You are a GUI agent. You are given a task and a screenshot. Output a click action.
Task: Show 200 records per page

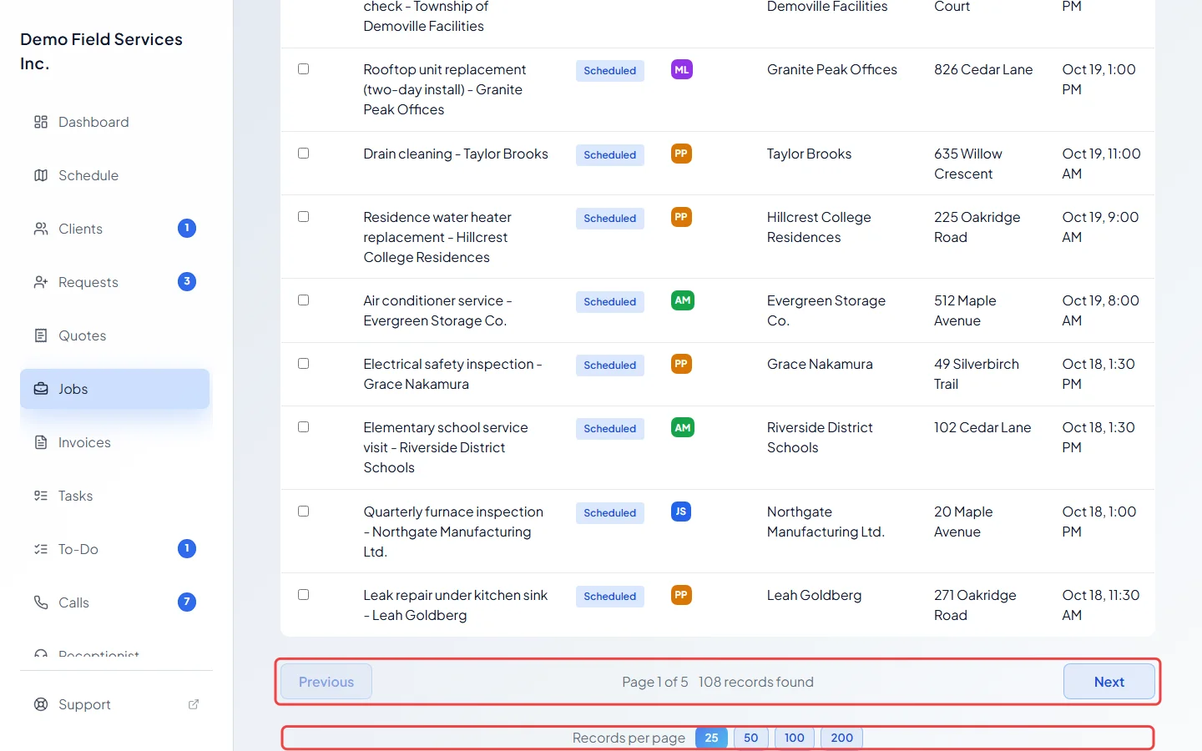842,738
